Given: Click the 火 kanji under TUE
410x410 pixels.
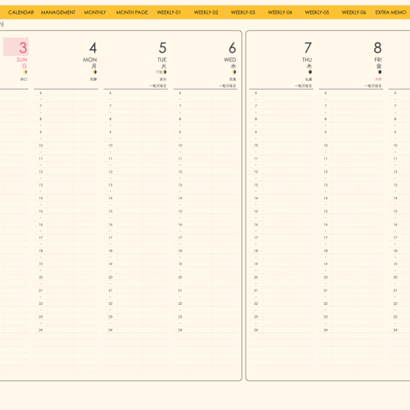Looking at the screenshot, I should pos(164,66).
